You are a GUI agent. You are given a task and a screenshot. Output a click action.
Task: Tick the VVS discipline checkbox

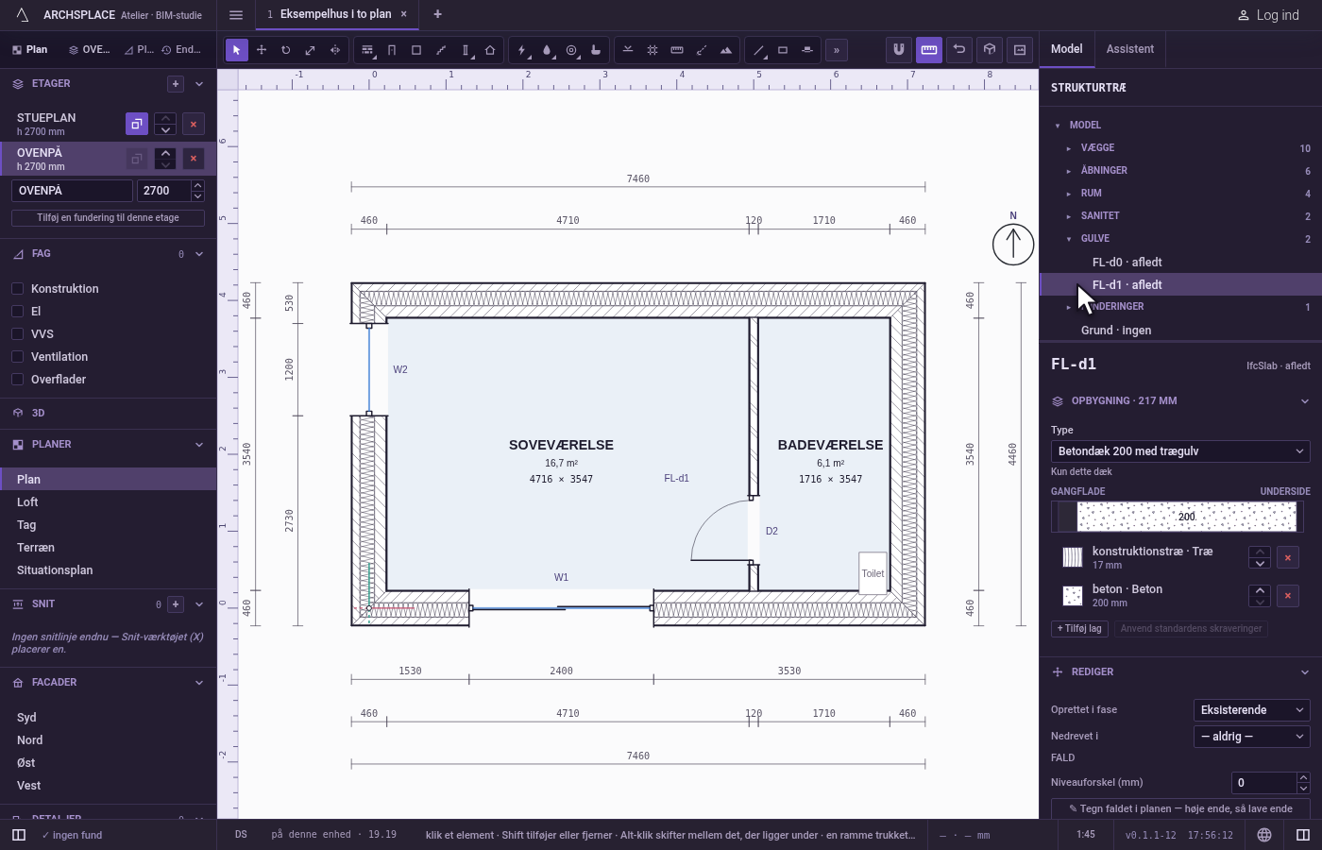[17, 334]
